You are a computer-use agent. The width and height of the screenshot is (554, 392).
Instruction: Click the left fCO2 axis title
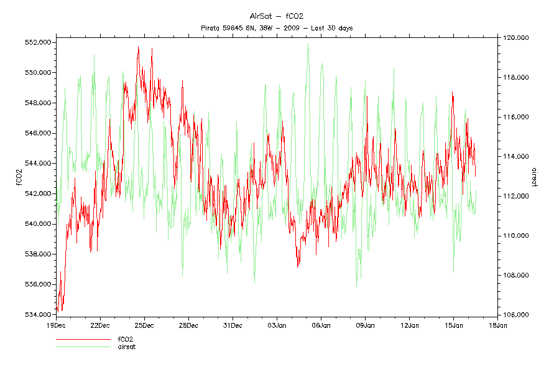click(18, 178)
